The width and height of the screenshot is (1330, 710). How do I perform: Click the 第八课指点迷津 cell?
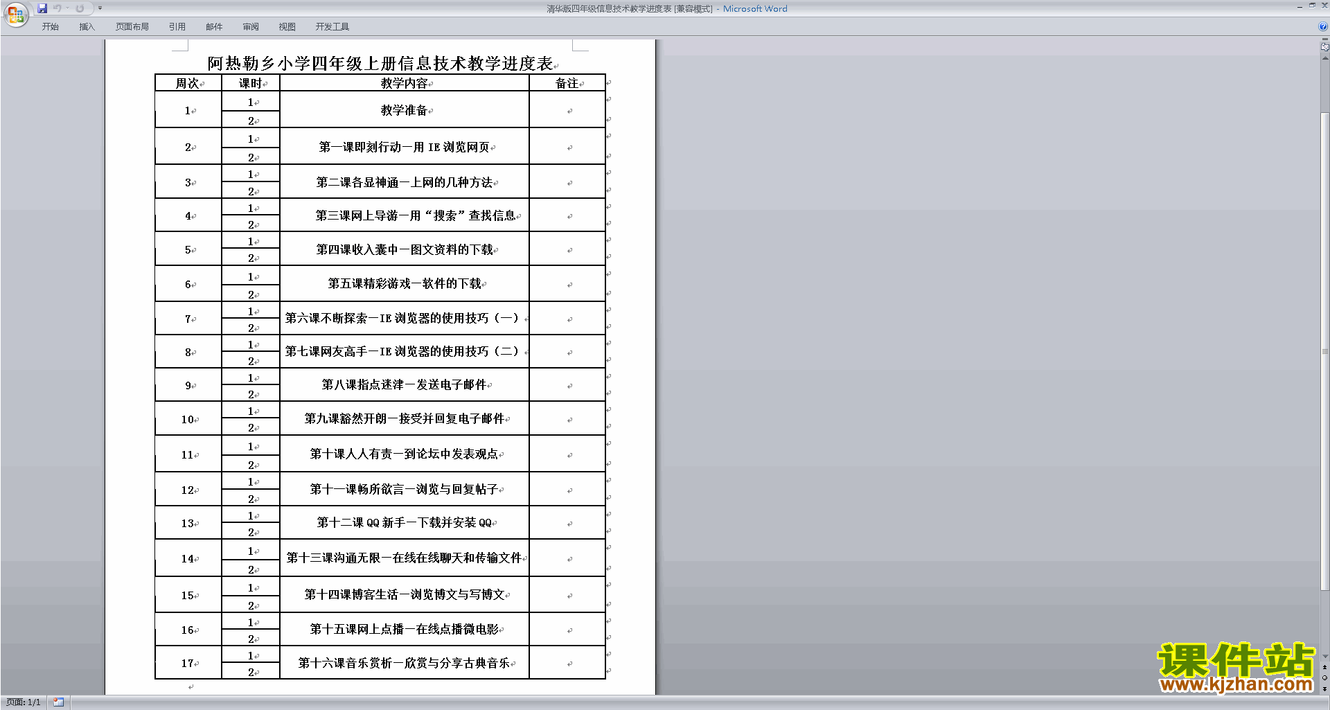(x=405, y=384)
